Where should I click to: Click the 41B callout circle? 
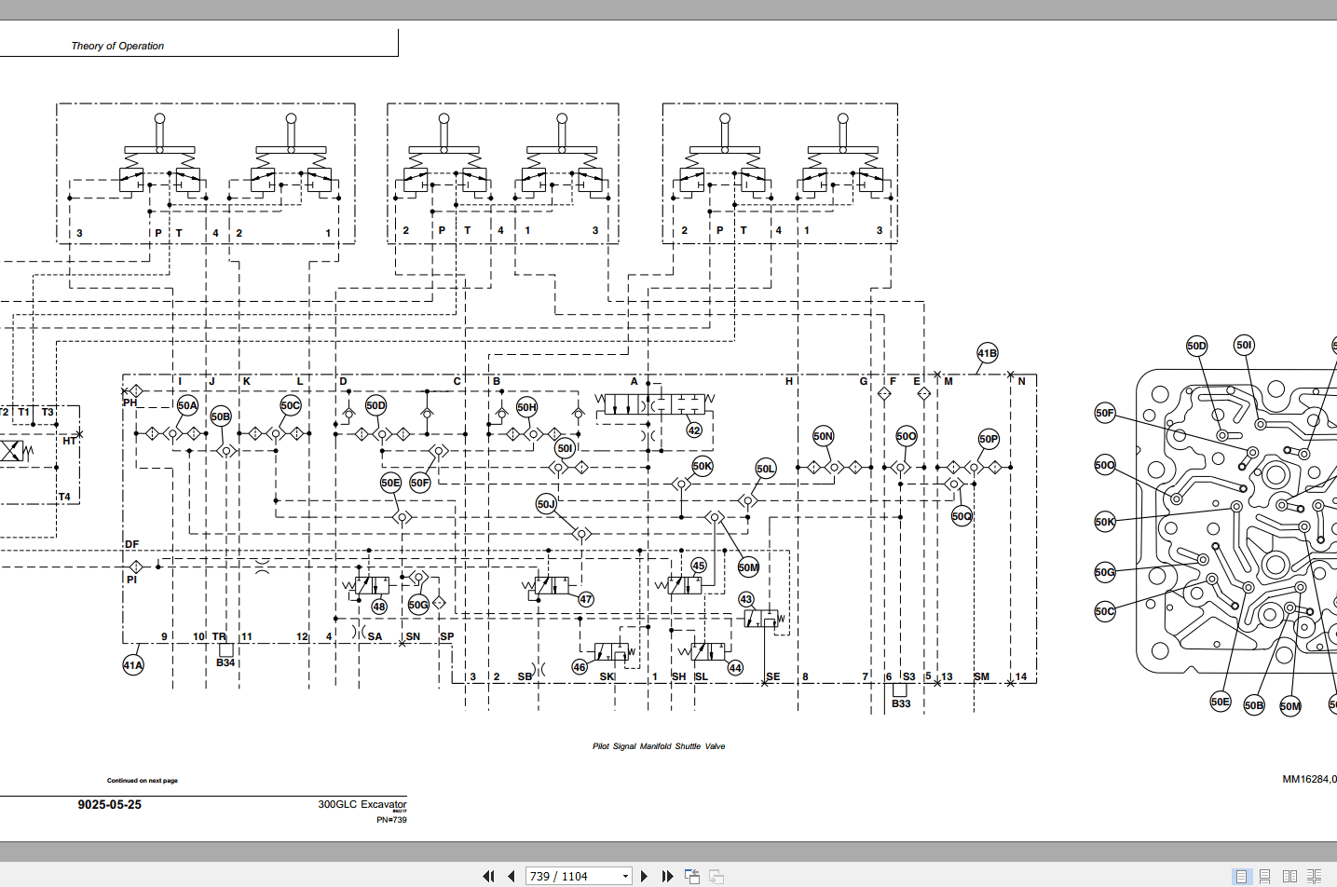coord(987,352)
